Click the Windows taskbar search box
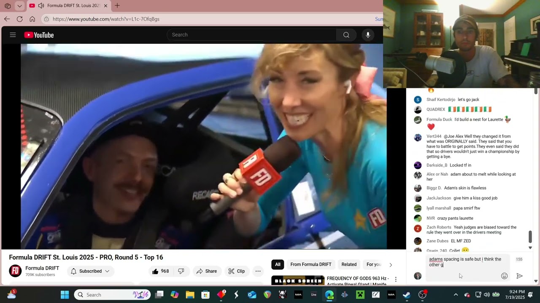The height and width of the screenshot is (303, 540). (x=112, y=295)
